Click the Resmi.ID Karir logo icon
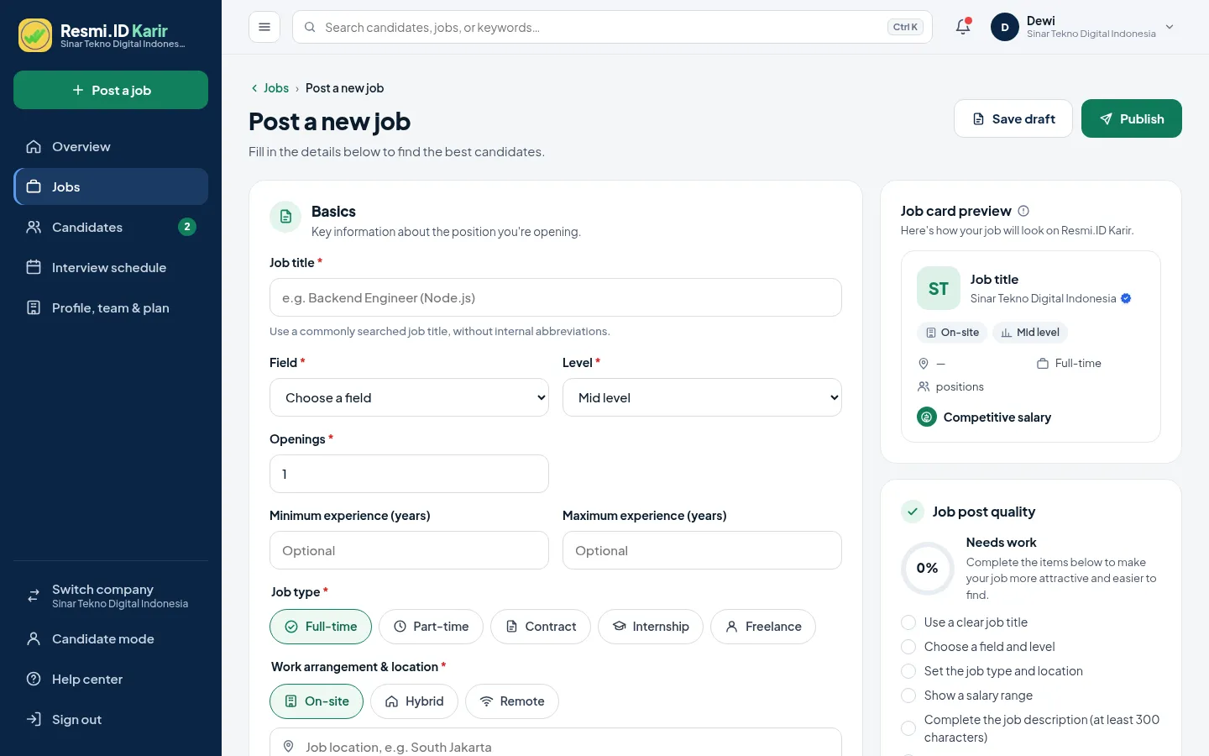This screenshot has width=1209, height=756. 35,35
